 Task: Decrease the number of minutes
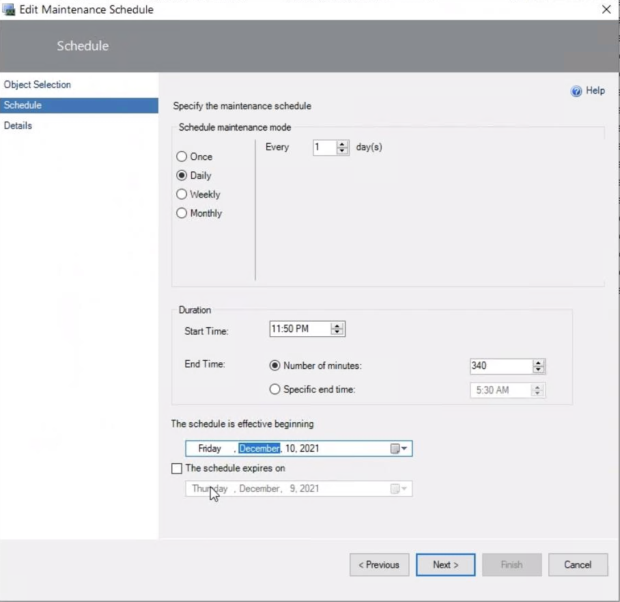538,370
